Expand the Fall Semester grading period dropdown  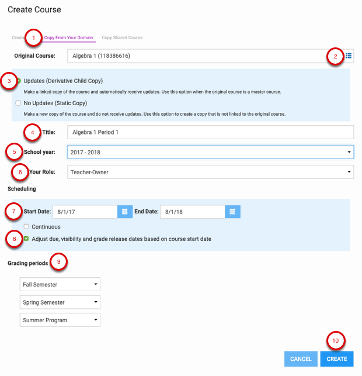tap(60, 285)
